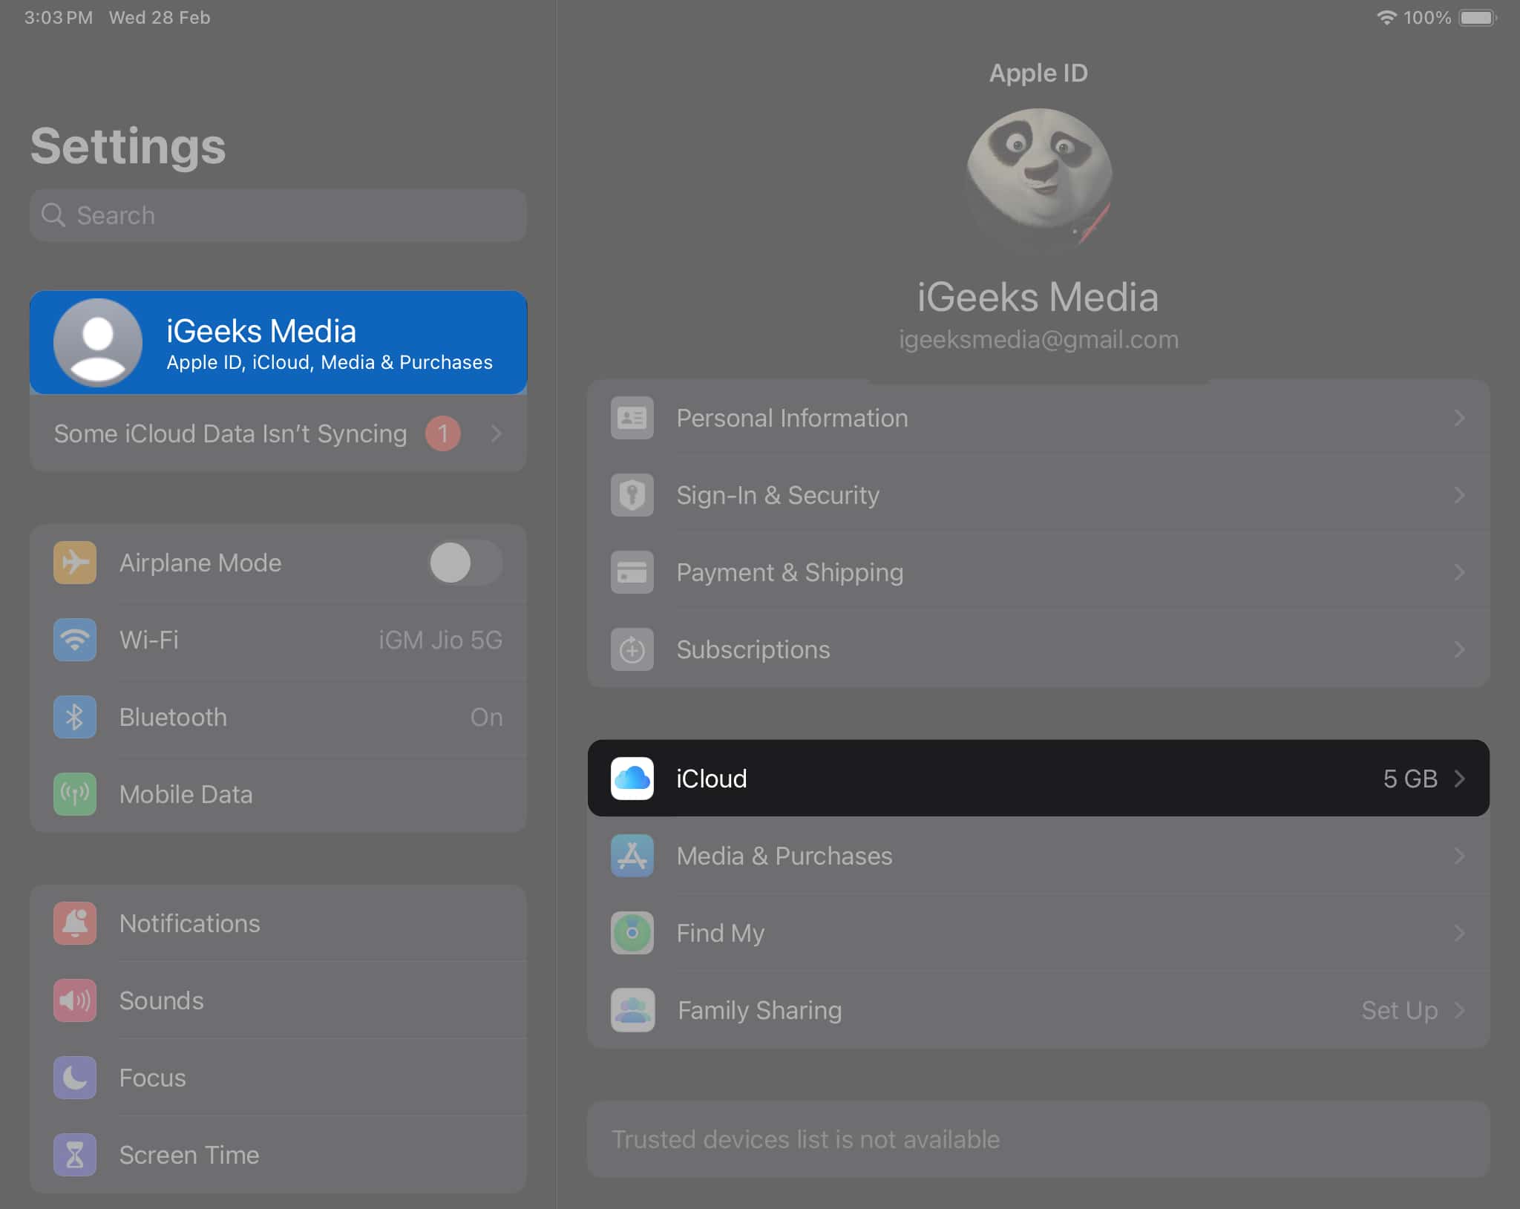
Task: Toggle the Airplane Mode switch
Action: [465, 563]
